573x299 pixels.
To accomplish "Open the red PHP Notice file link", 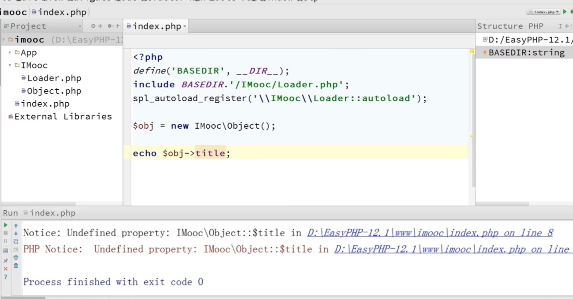I will pyautogui.click(x=454, y=249).
